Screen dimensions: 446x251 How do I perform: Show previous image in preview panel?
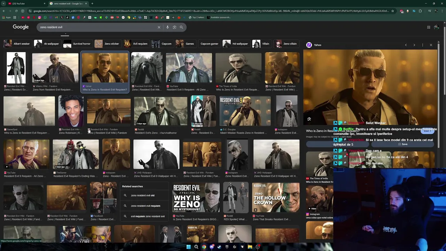pos(406,45)
